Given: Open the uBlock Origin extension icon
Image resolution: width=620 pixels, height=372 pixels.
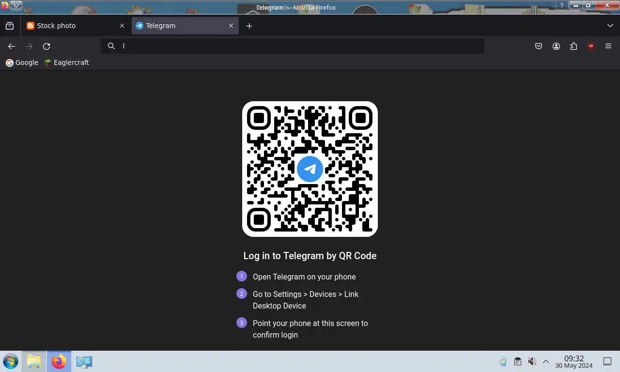Looking at the screenshot, I should tap(591, 46).
